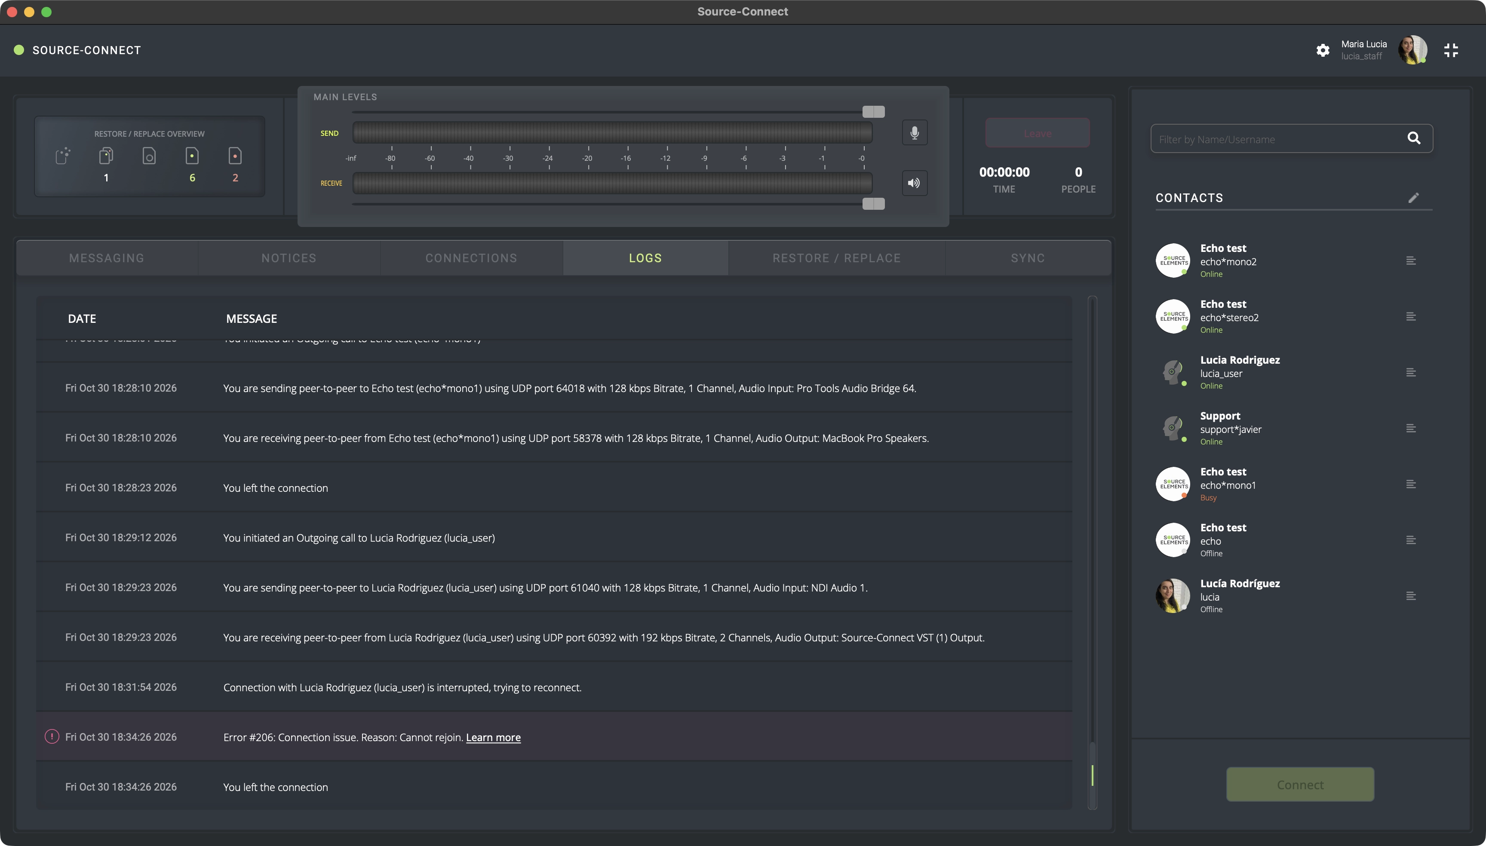
Task: Switch to the Sync tab
Action: tap(1028, 258)
